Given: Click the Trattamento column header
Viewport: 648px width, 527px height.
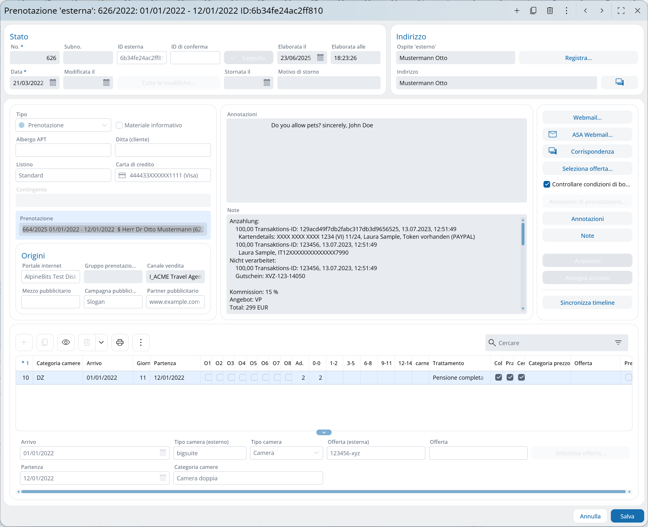Looking at the screenshot, I should 448,363.
